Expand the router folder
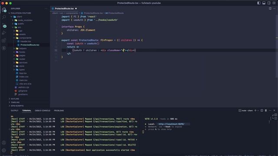The width and height of the screenshot is (278, 156). tap(22, 59)
